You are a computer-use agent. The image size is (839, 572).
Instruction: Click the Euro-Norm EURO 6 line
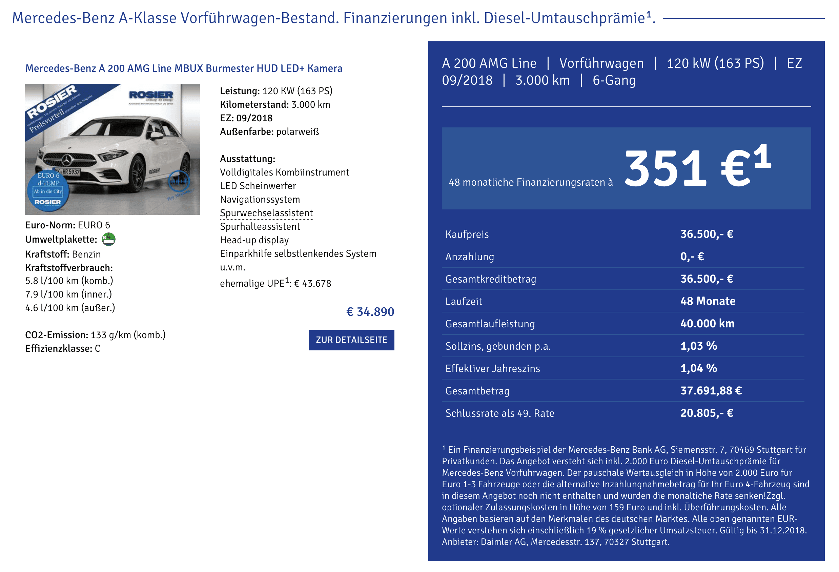pyautogui.click(x=67, y=225)
